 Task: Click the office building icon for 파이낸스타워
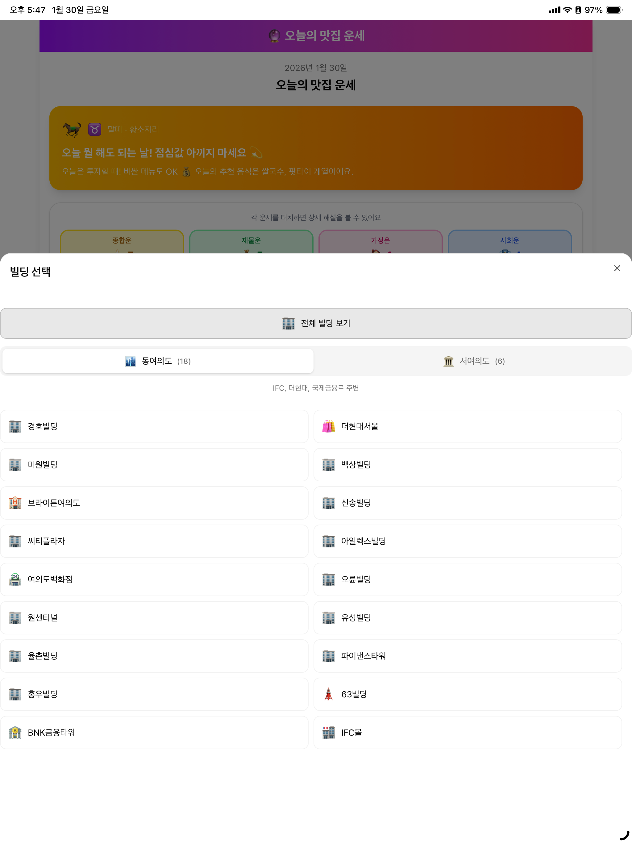click(329, 656)
